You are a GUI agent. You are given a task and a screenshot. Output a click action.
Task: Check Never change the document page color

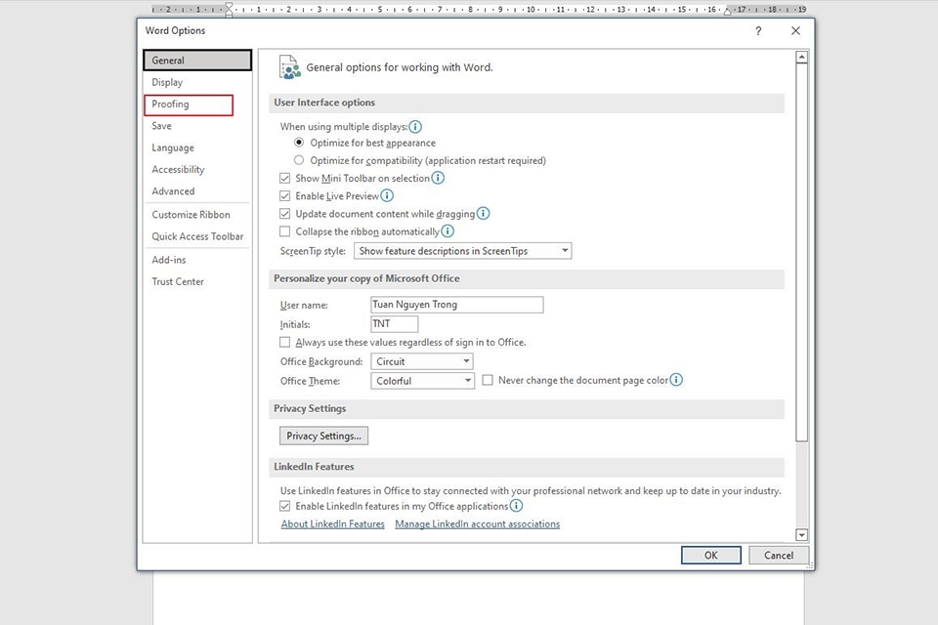pos(488,380)
